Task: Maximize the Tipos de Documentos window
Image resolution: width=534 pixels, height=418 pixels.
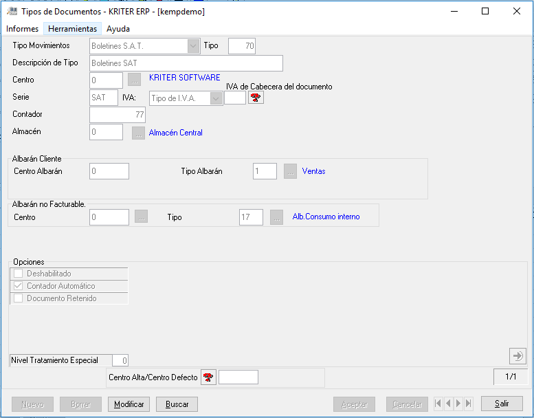Action: pyautogui.click(x=485, y=11)
